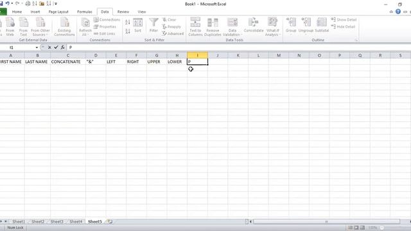This screenshot has width=411, height=231.
Task: Open the Group dropdown in Outline
Action: click(x=291, y=26)
